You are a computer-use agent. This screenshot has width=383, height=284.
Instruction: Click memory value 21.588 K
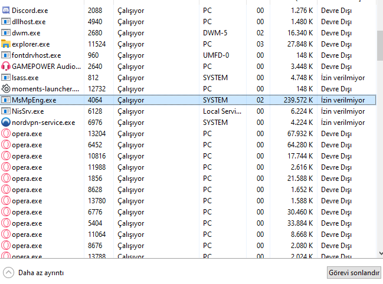(300, 179)
